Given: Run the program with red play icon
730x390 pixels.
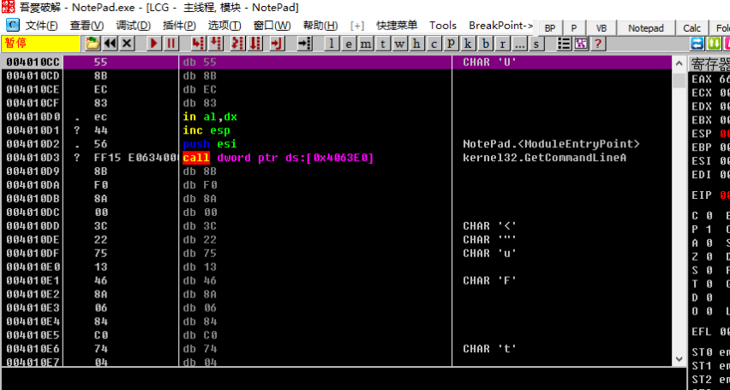Looking at the screenshot, I should (153, 43).
